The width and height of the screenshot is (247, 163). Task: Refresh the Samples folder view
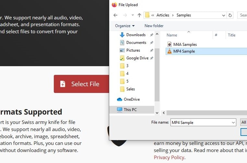(230, 15)
